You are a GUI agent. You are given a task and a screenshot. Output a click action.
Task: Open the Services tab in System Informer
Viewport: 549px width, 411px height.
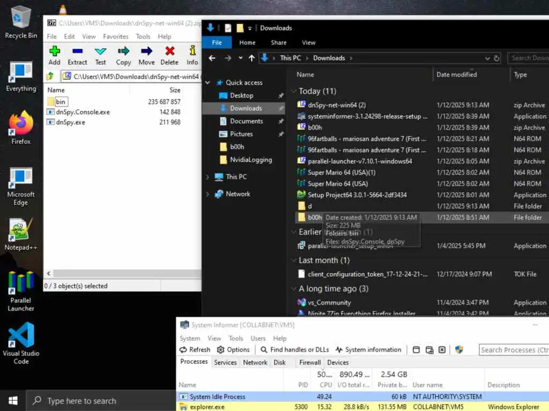tap(225, 362)
